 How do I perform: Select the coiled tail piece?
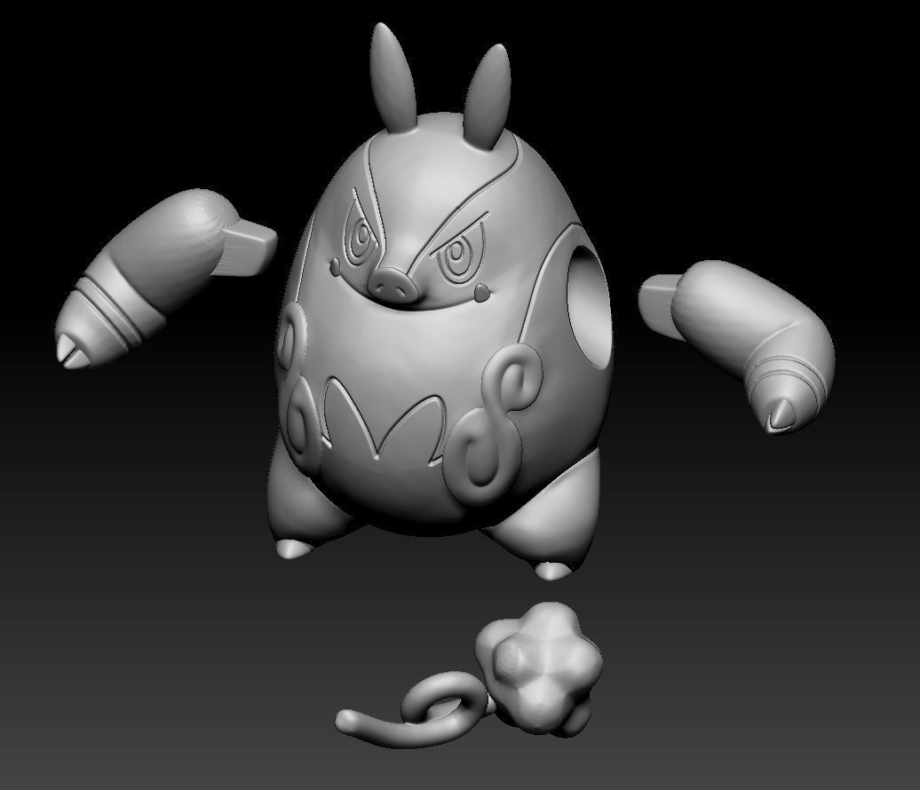pos(414,711)
